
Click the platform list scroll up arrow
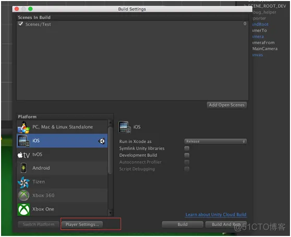pyautogui.click(x=110, y=122)
